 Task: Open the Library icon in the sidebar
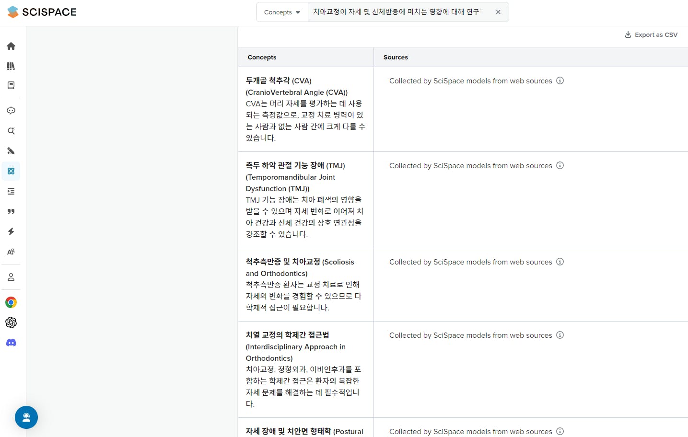[11, 66]
